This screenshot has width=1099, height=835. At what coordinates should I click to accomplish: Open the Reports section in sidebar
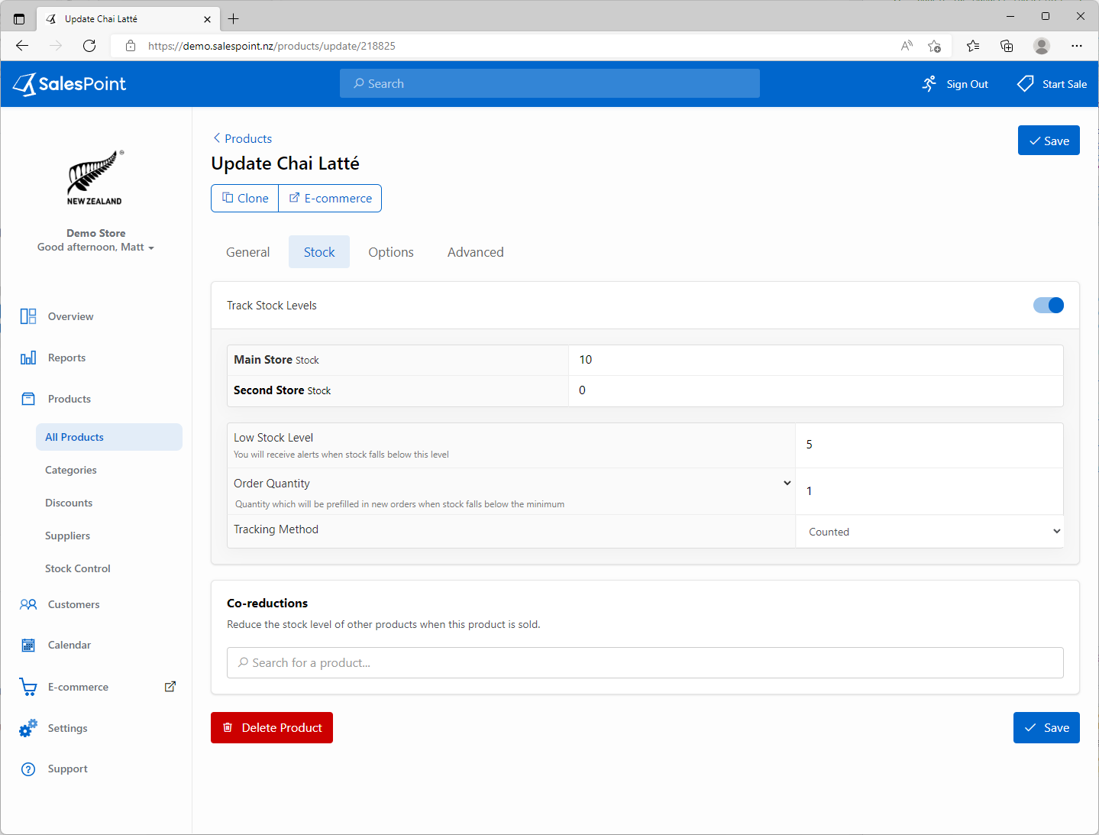click(x=66, y=357)
